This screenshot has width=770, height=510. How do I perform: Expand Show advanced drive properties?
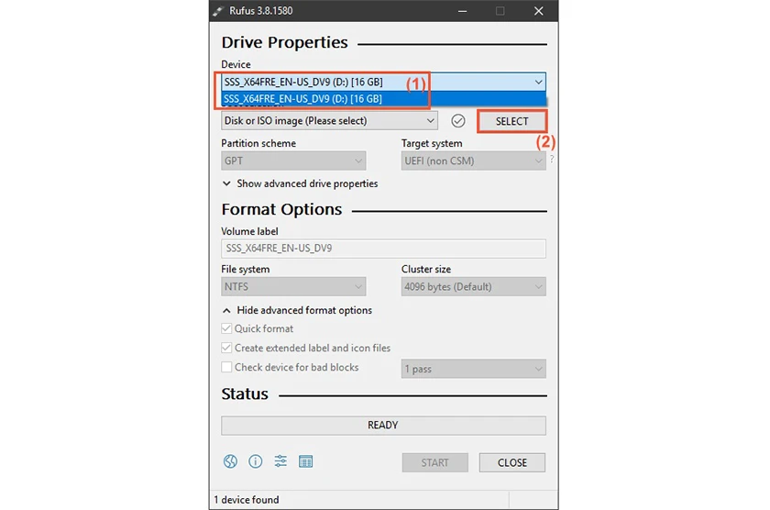click(300, 183)
